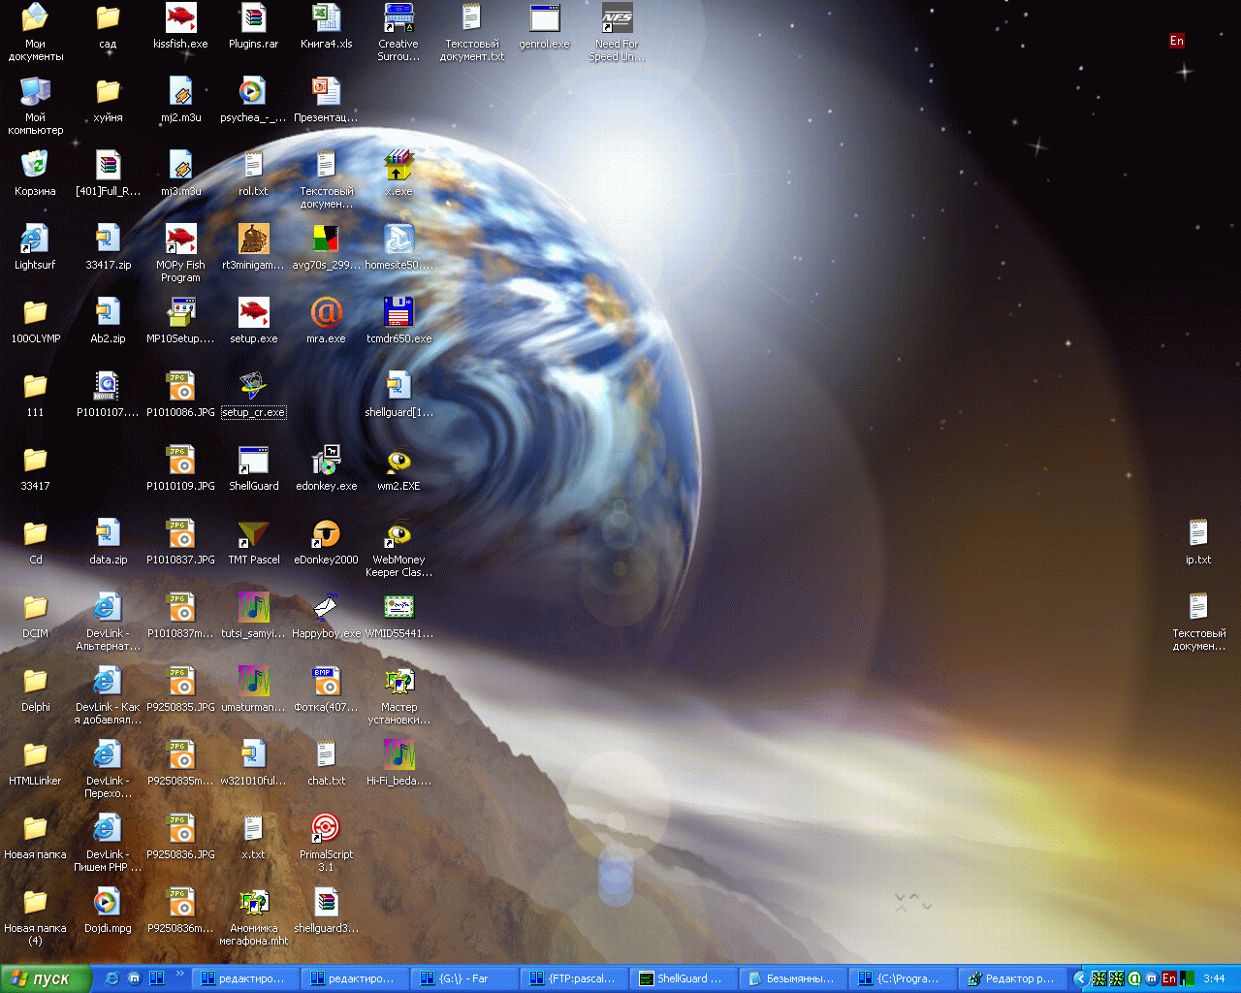This screenshot has height=993, width=1241.
Task: Select the Книга4.xls Excel file
Action: 326,19
